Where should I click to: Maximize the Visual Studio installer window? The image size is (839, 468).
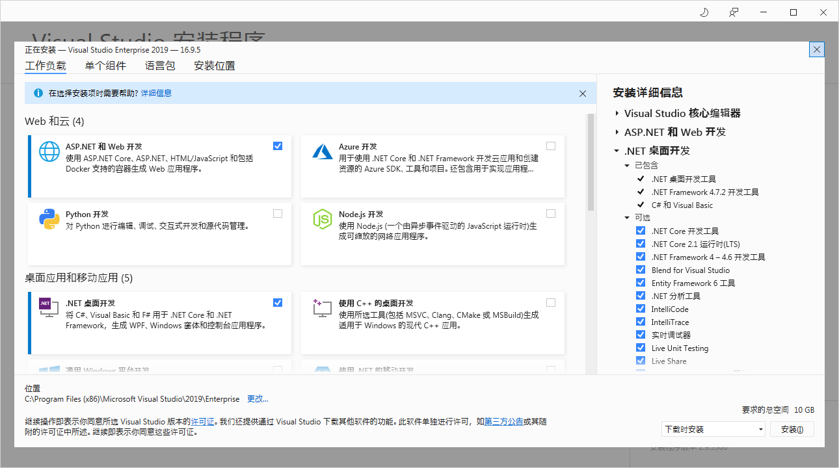tap(793, 12)
